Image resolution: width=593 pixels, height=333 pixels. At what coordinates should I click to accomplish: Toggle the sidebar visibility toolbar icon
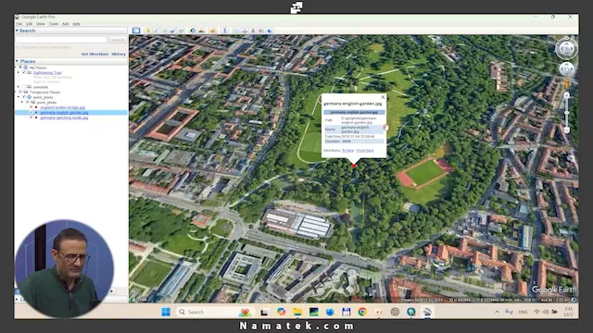pyautogui.click(x=136, y=31)
